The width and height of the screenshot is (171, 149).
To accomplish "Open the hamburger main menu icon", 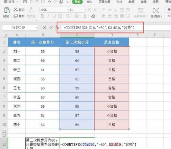I will coord(5,1).
